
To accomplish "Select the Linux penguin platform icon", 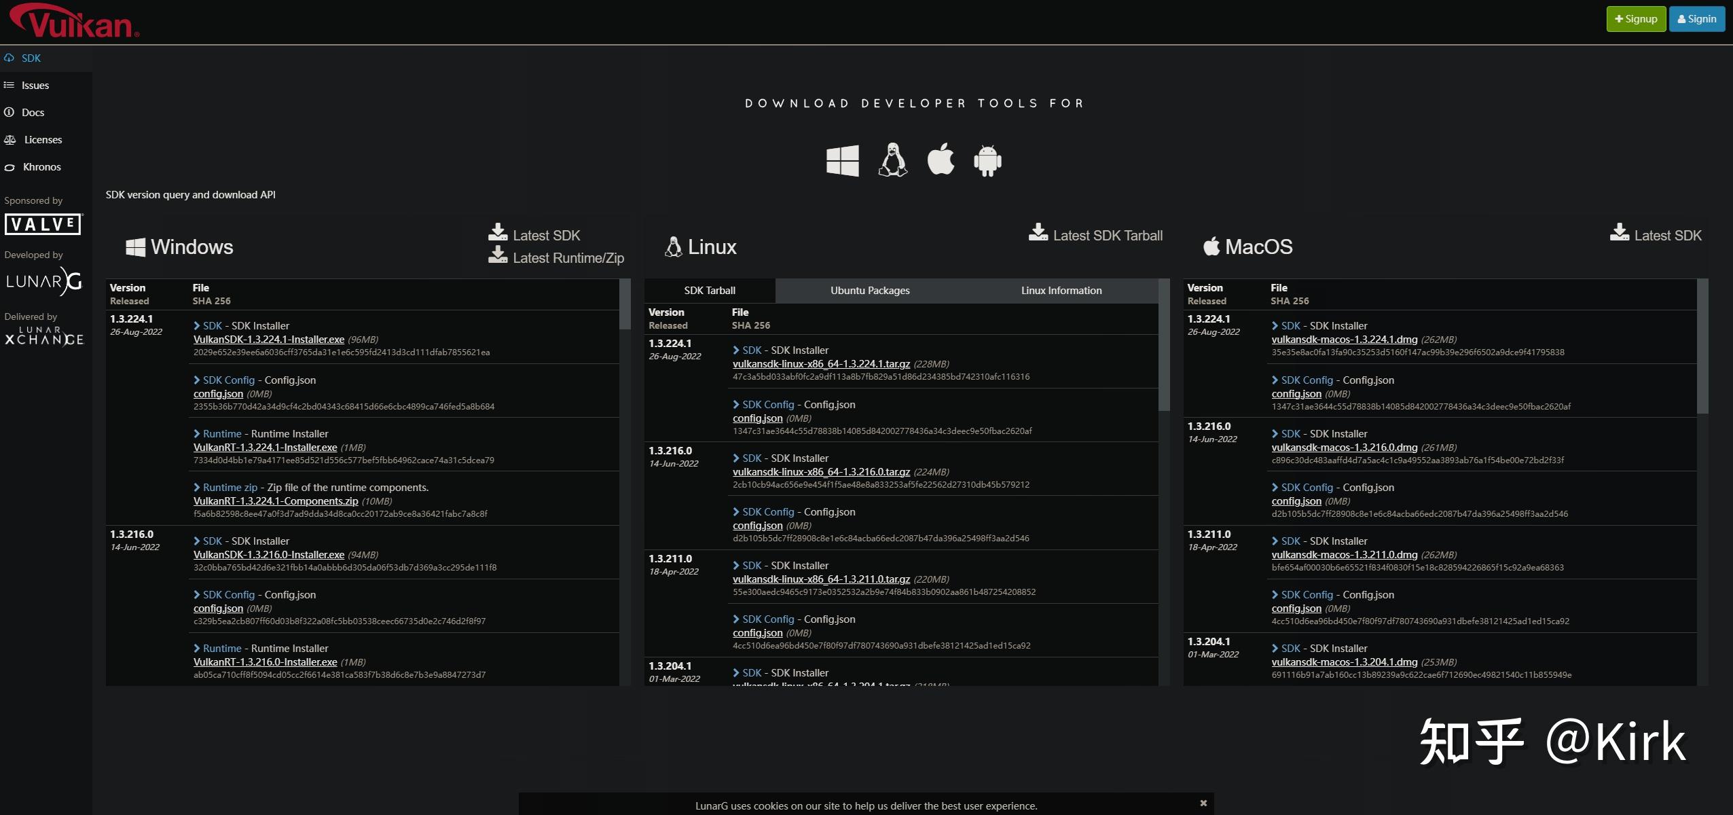I will click(x=892, y=160).
